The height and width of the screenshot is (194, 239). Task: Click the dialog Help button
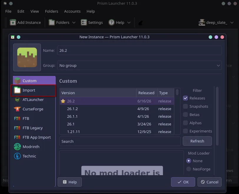[70, 182]
